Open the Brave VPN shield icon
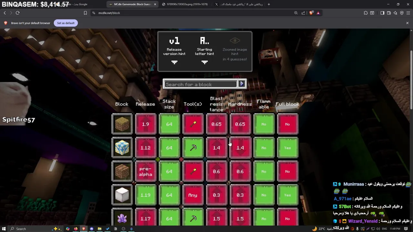 click(402, 13)
